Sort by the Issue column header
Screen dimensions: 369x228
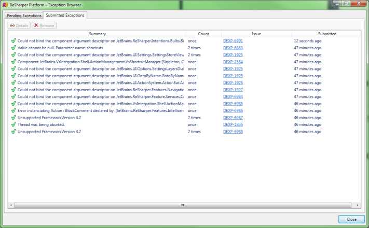[256, 34]
